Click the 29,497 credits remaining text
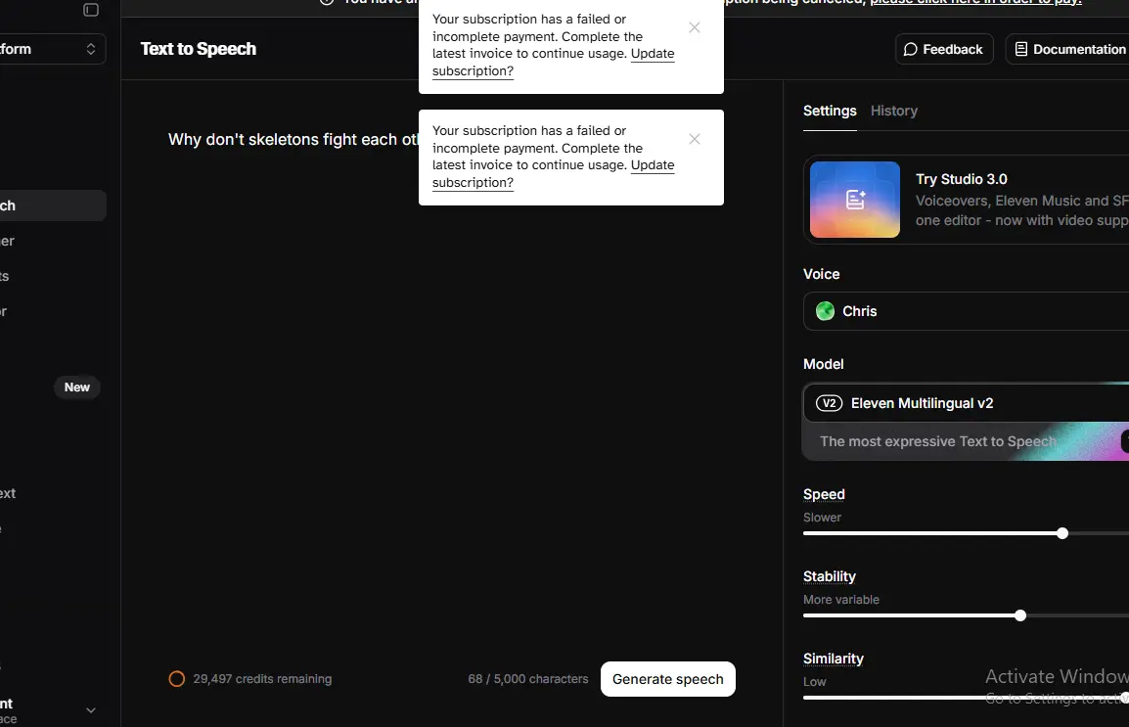The width and height of the screenshot is (1129, 727). click(262, 679)
